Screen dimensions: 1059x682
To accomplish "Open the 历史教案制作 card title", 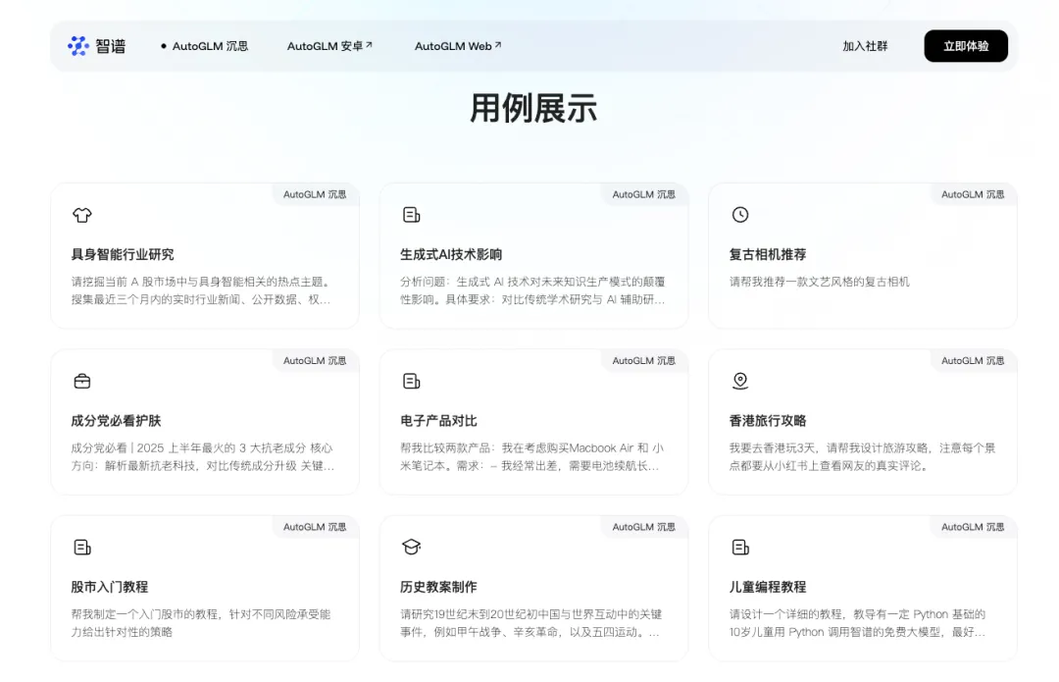I will pyautogui.click(x=438, y=587).
